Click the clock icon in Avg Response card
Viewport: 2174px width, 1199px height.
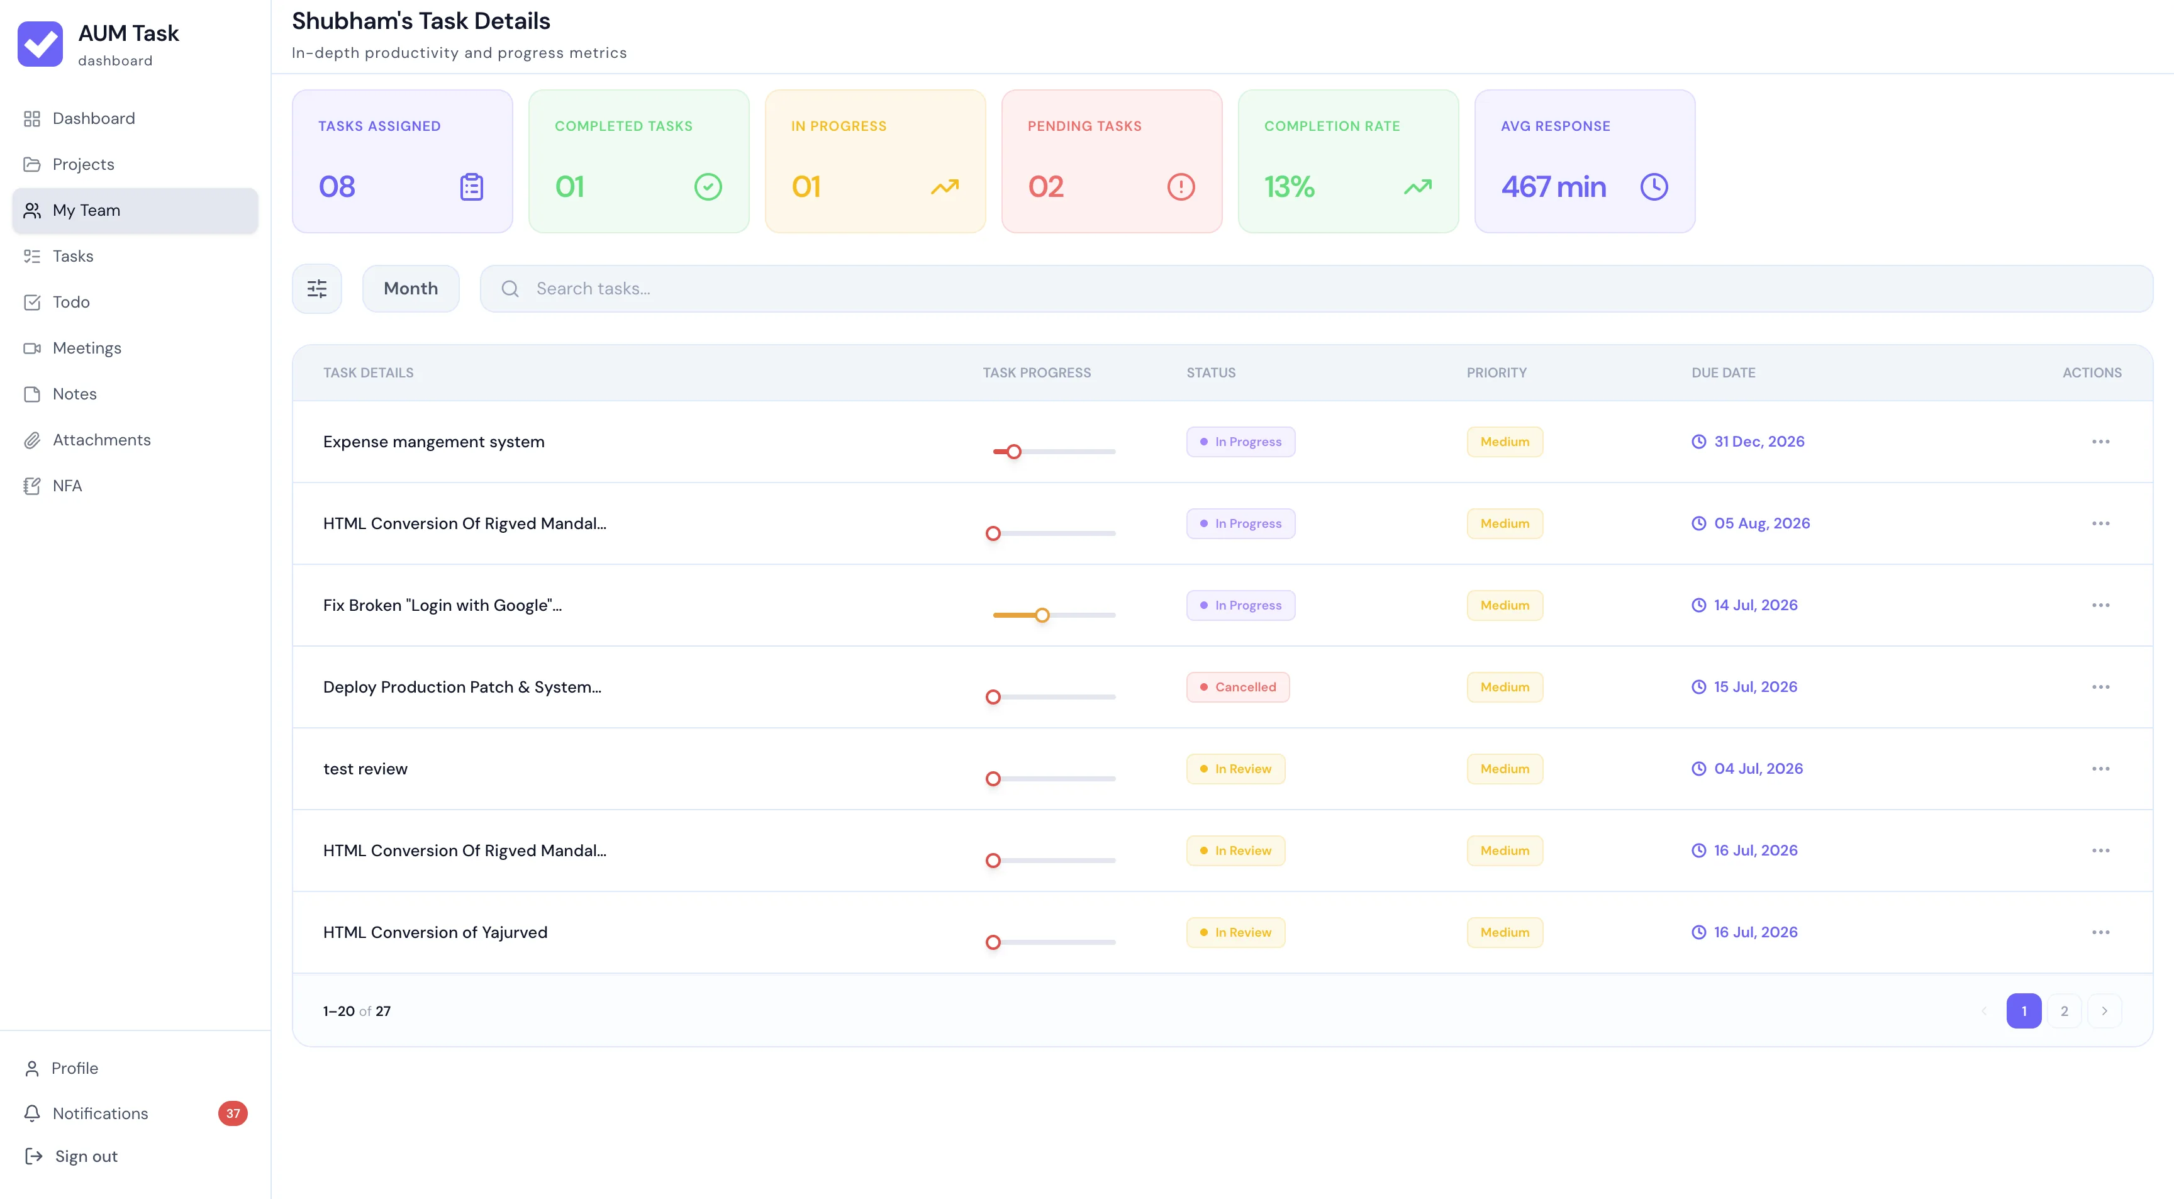point(1653,186)
